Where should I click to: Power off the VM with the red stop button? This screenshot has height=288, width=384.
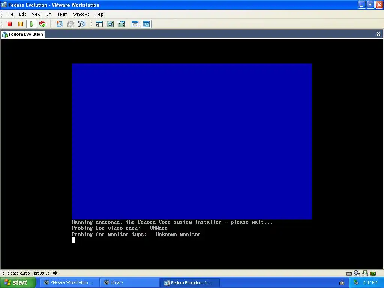9,24
